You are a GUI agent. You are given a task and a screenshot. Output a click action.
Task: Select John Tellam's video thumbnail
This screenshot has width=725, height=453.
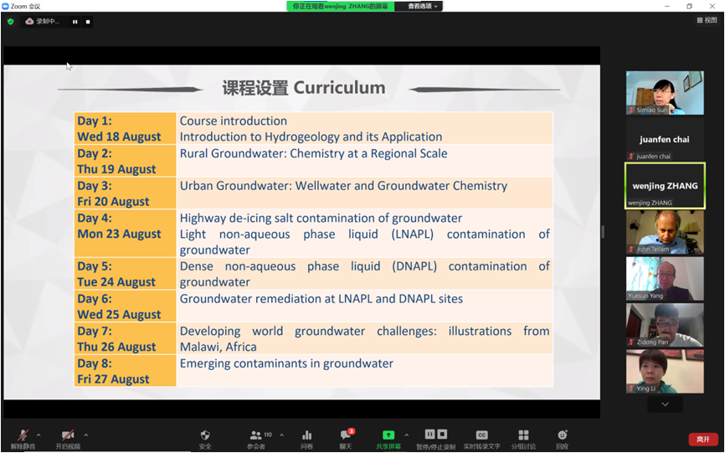click(x=665, y=231)
